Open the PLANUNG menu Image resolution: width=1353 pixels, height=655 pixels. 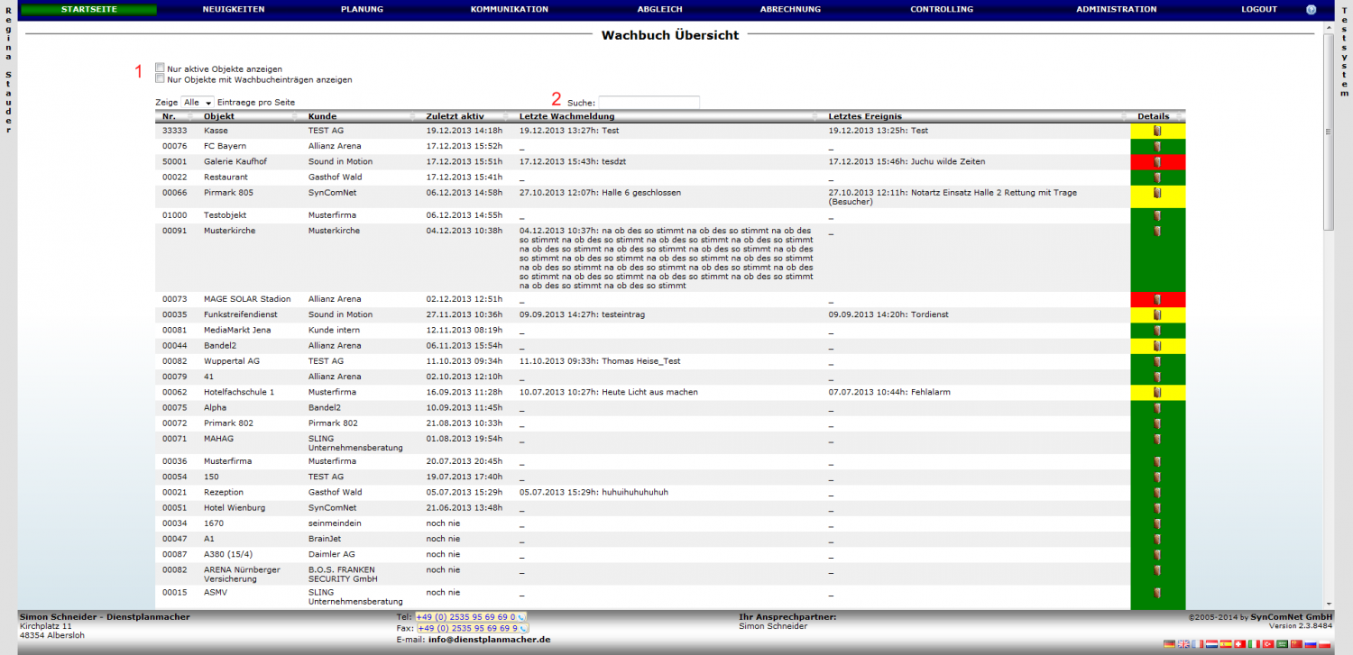point(362,10)
